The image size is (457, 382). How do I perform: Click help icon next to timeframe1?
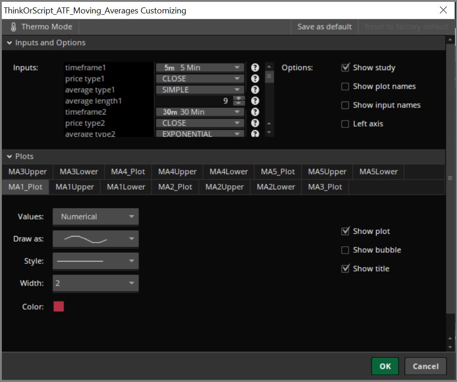[255, 67]
